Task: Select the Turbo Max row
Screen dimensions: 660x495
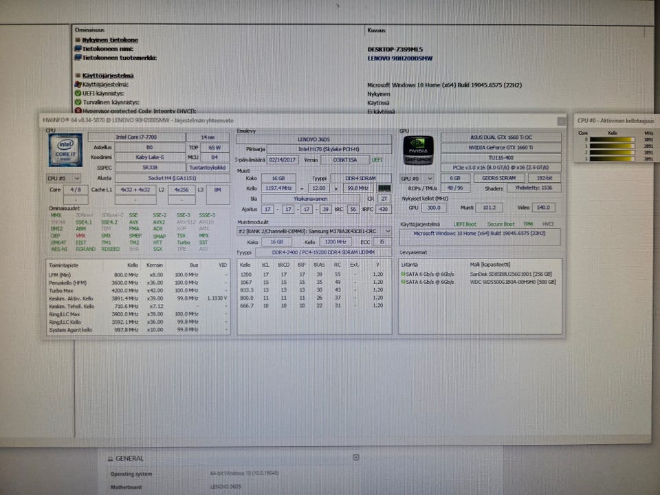Action: tap(138, 291)
